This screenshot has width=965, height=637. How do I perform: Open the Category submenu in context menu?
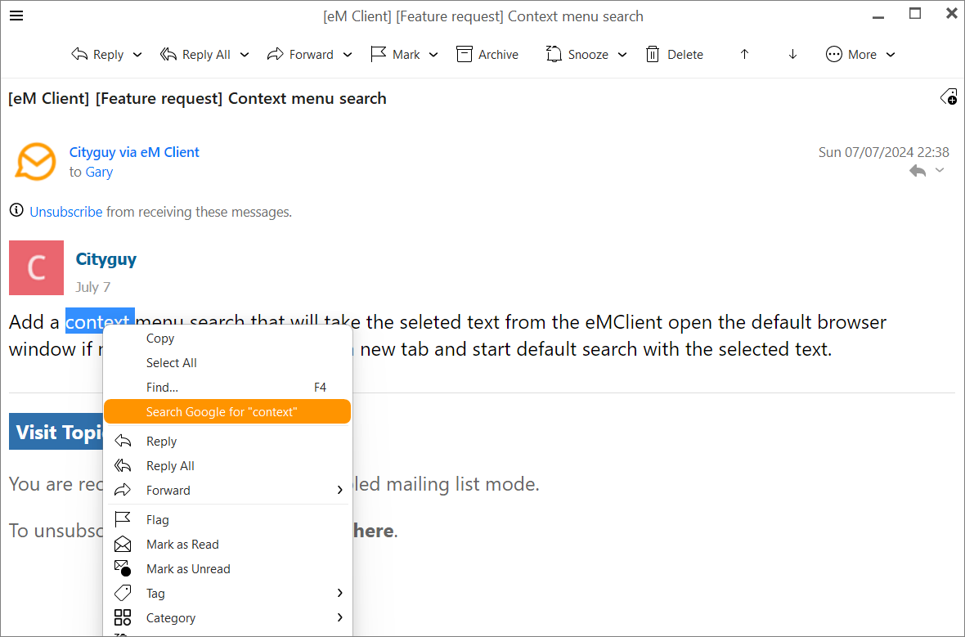[x=227, y=618]
